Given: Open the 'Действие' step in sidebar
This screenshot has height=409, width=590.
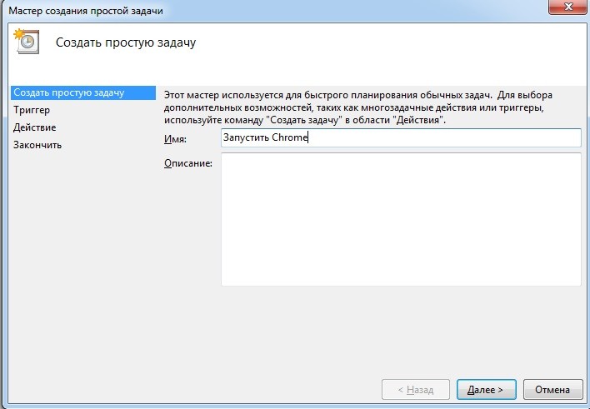Looking at the screenshot, I should 35,127.
